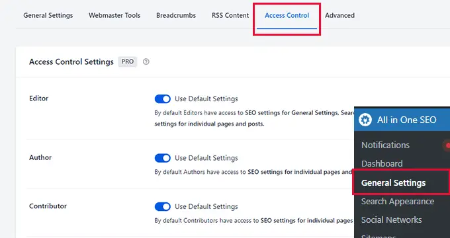Open the Access Control tab
This screenshot has width=450, height=238.
coord(287,15)
